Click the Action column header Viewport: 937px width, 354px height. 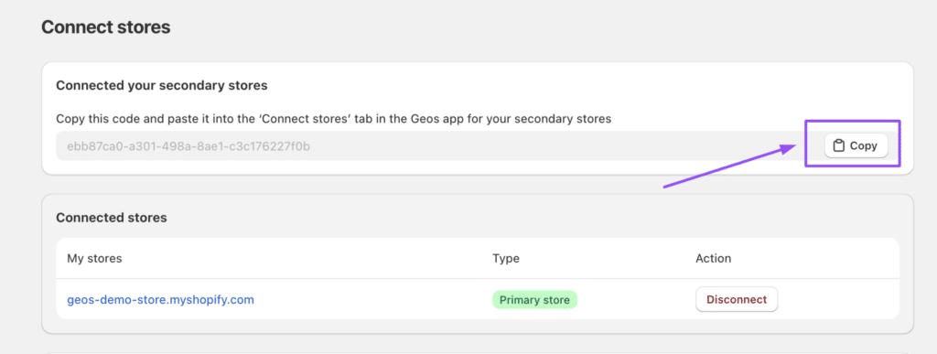pyautogui.click(x=714, y=259)
